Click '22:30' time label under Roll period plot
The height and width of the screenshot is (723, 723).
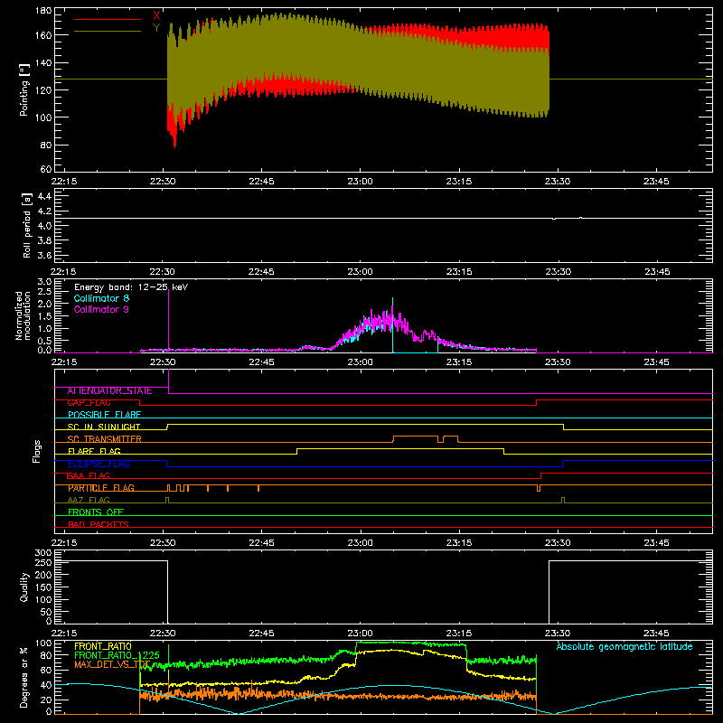pos(163,272)
